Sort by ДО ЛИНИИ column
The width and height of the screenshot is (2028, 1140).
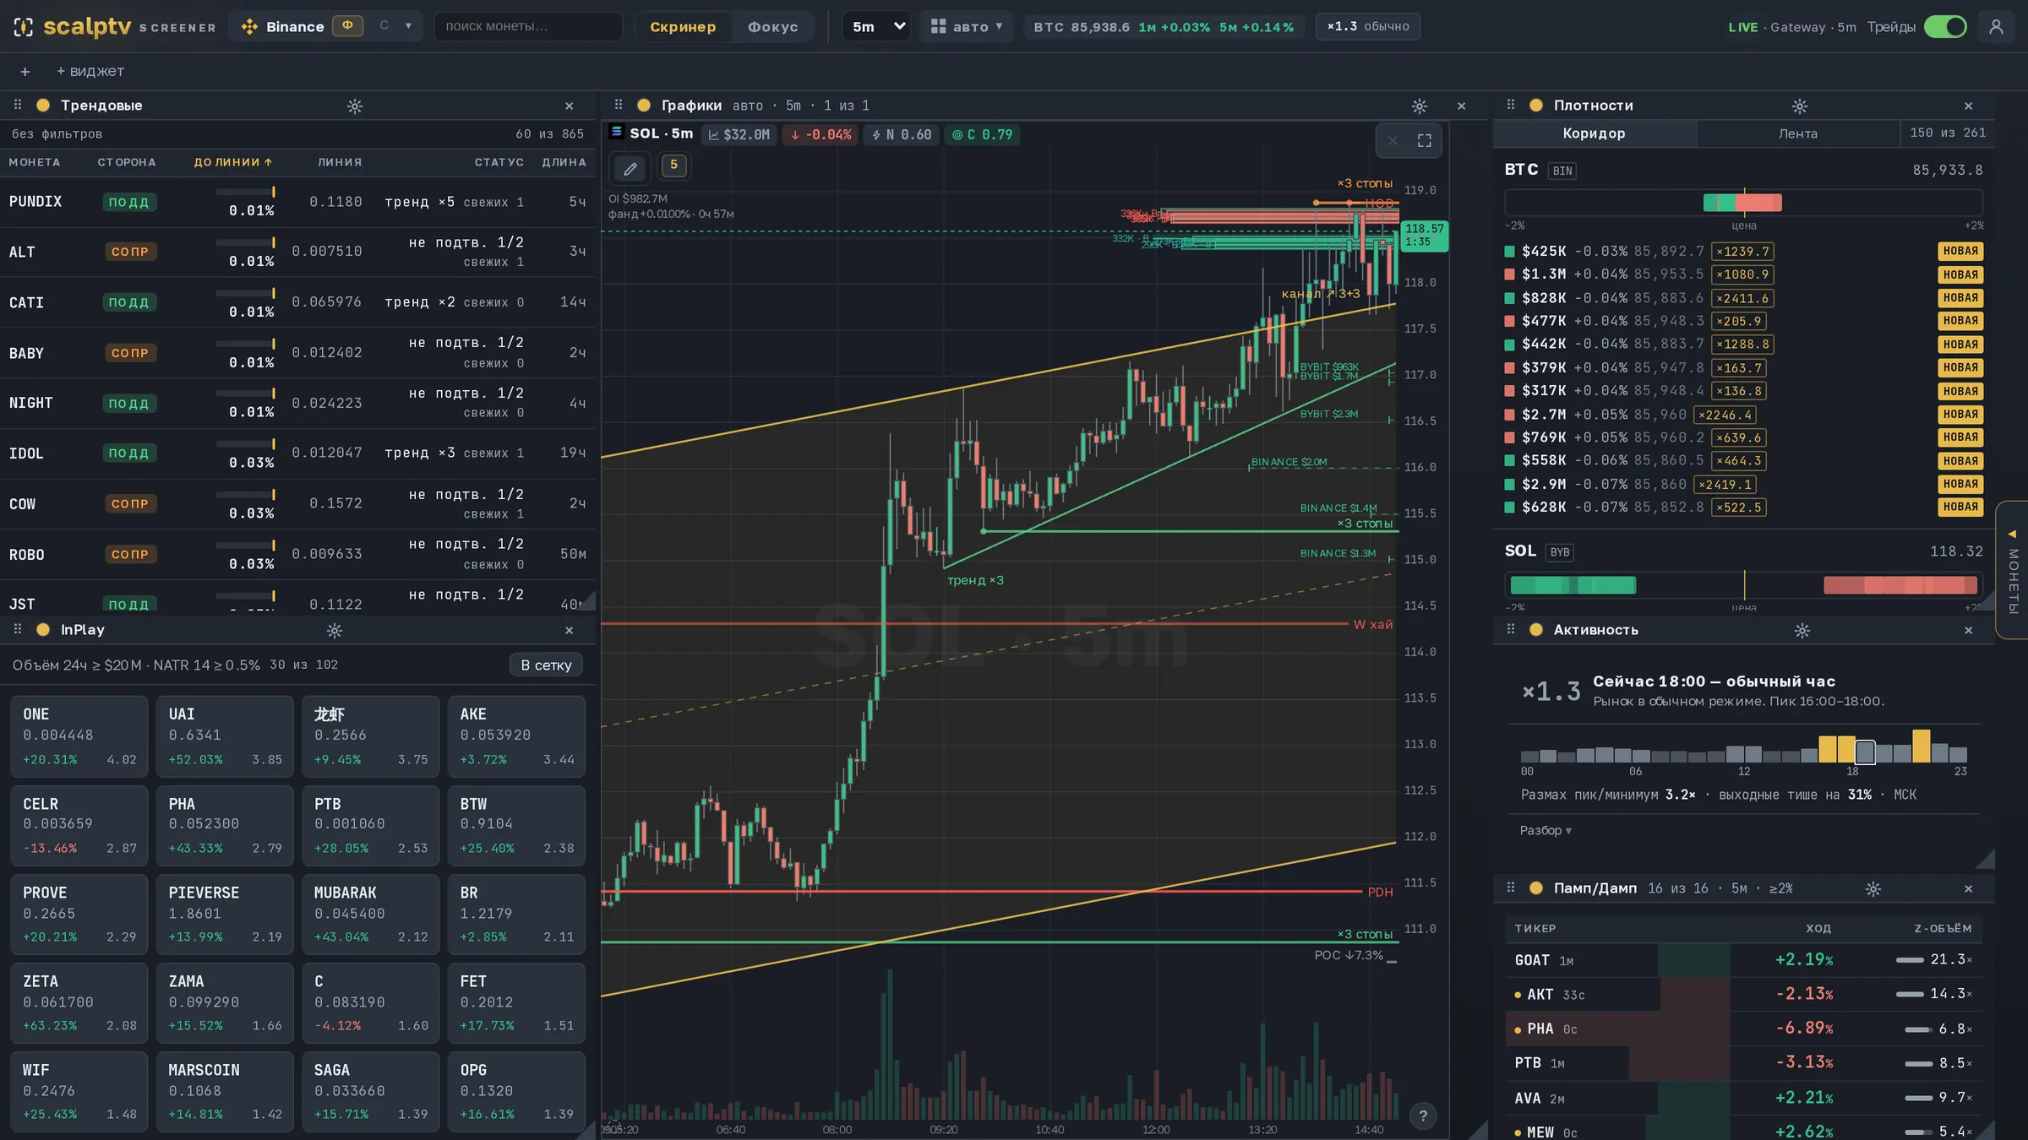coord(233,162)
